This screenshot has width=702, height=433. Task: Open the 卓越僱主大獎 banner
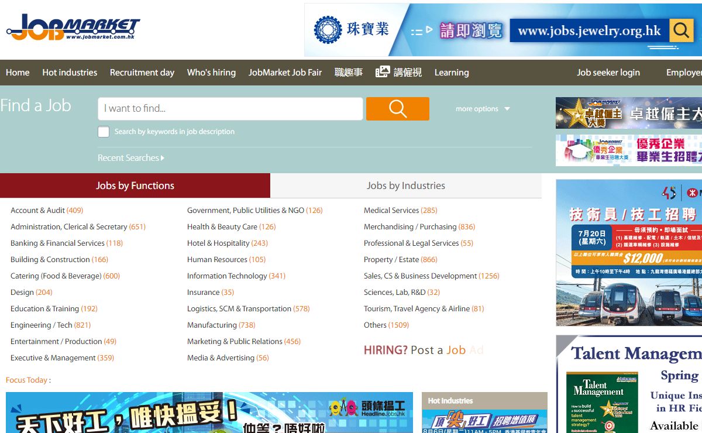tap(629, 113)
